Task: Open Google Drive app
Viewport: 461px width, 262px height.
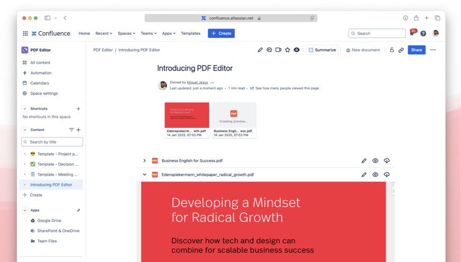Action: [49, 221]
